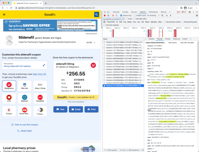199x152 pixels.
Task: Open the Preview tab of the request
Action: pos(168,39)
